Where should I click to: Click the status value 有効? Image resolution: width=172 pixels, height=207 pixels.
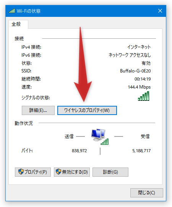pos(146,63)
